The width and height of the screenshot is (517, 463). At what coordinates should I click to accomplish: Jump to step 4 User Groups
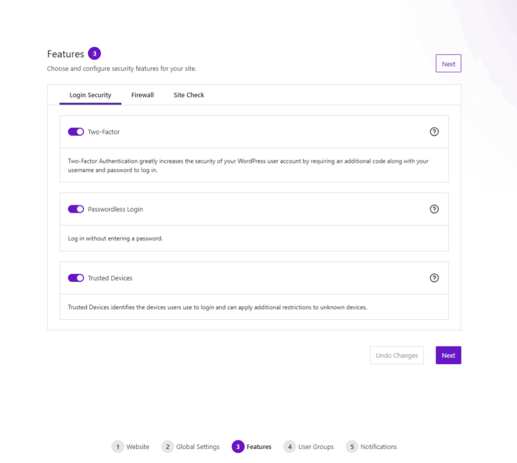[x=309, y=447]
